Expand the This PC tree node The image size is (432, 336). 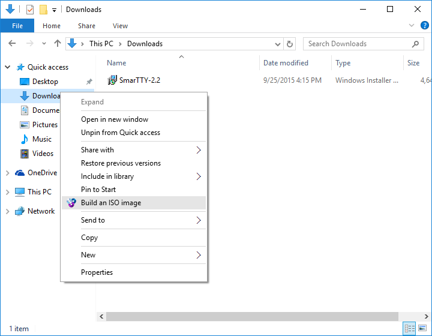pyautogui.click(x=8, y=192)
